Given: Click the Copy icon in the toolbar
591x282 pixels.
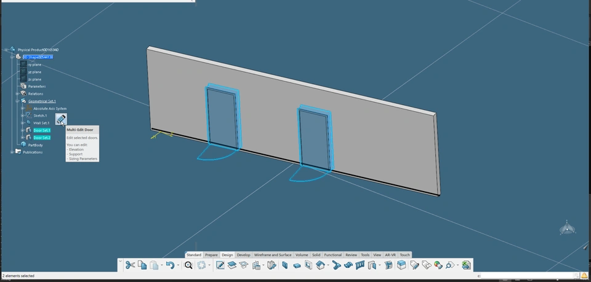Looking at the screenshot, I should (x=142, y=265).
